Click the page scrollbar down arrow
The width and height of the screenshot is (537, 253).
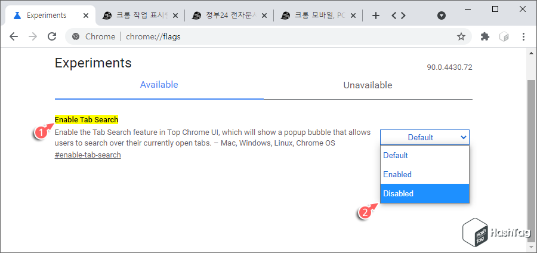[531, 246]
